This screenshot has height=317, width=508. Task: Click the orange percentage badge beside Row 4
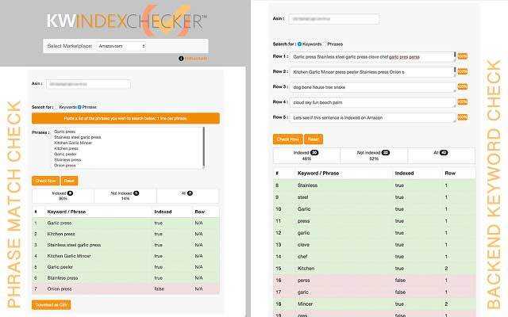tap(462, 102)
